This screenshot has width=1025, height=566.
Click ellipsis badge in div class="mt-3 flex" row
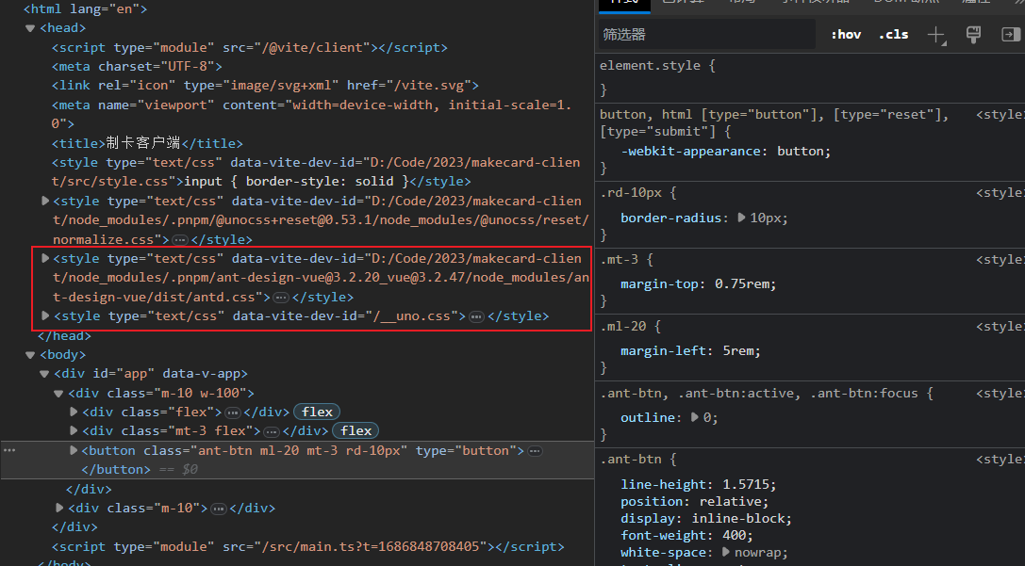coord(272,431)
